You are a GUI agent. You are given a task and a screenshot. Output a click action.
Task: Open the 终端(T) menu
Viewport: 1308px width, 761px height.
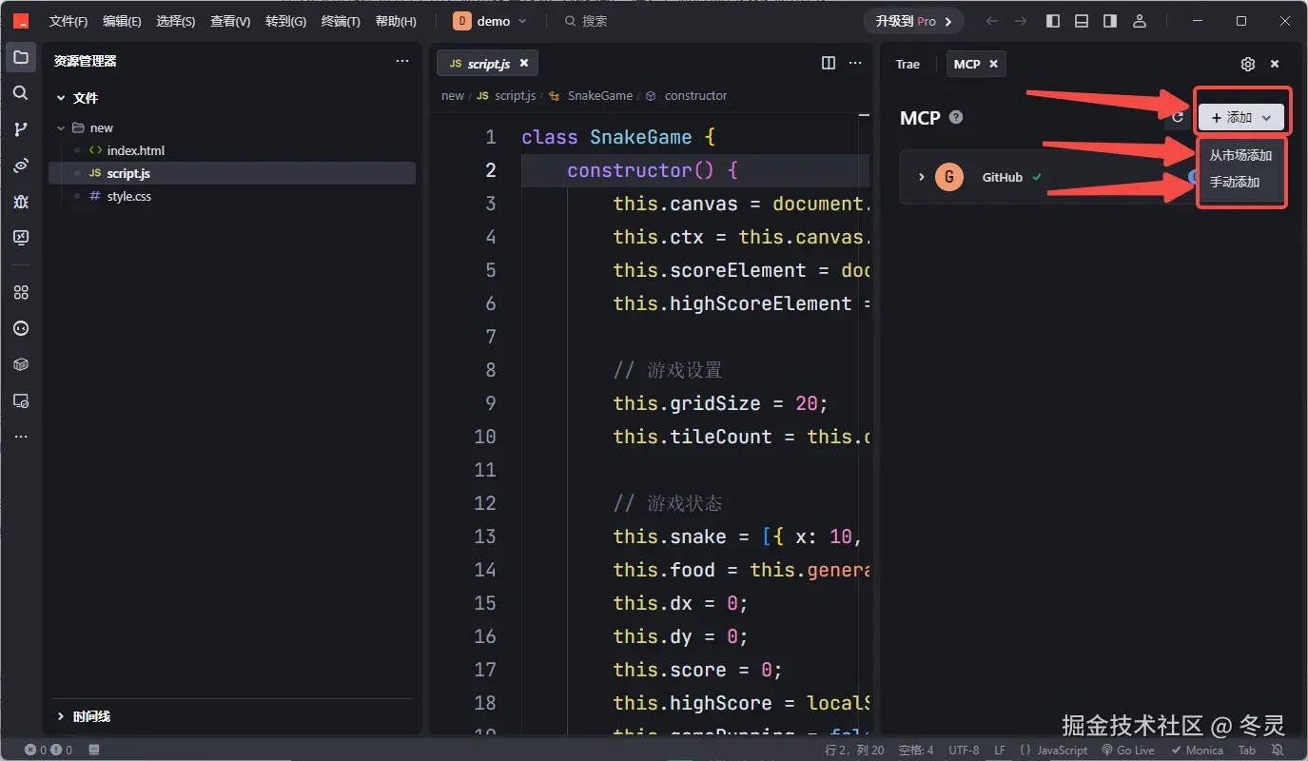click(x=341, y=21)
